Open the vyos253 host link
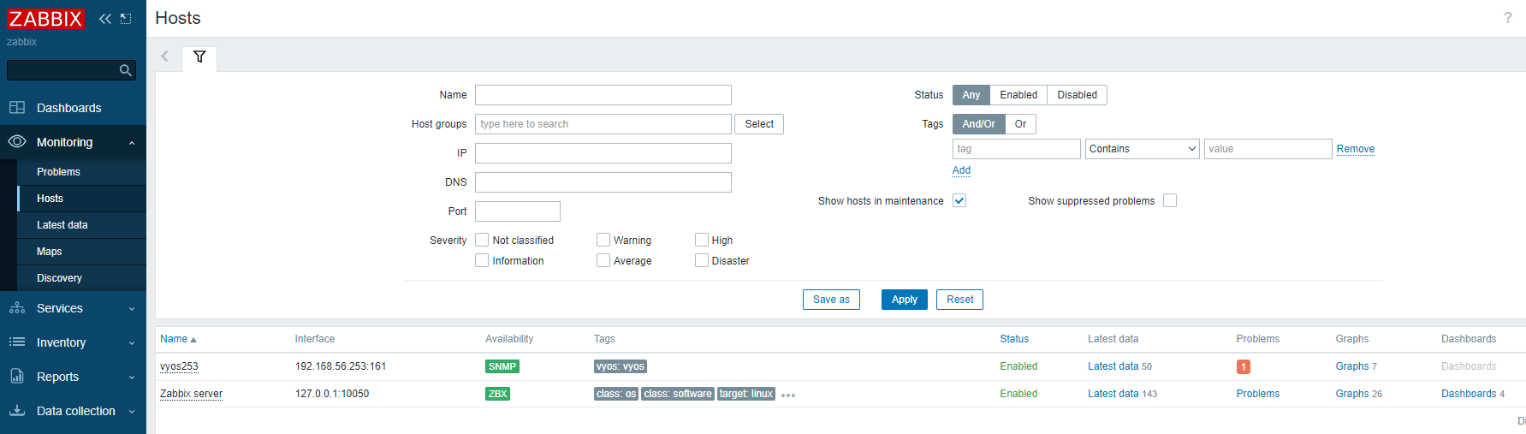1526x434 pixels. tap(179, 366)
